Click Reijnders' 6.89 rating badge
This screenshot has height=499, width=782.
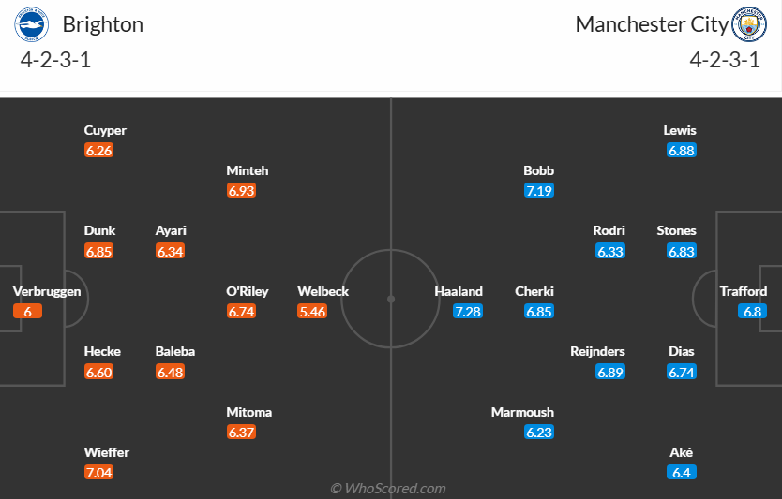pos(610,372)
